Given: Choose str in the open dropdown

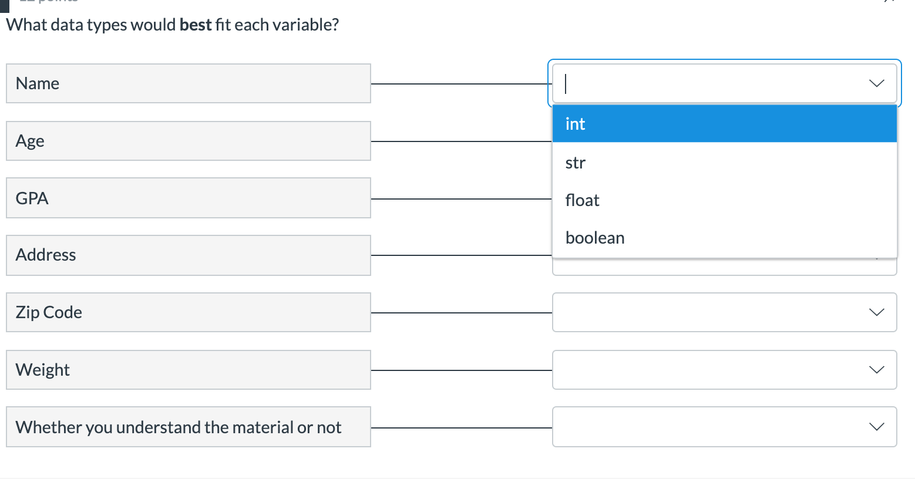Looking at the screenshot, I should (724, 163).
